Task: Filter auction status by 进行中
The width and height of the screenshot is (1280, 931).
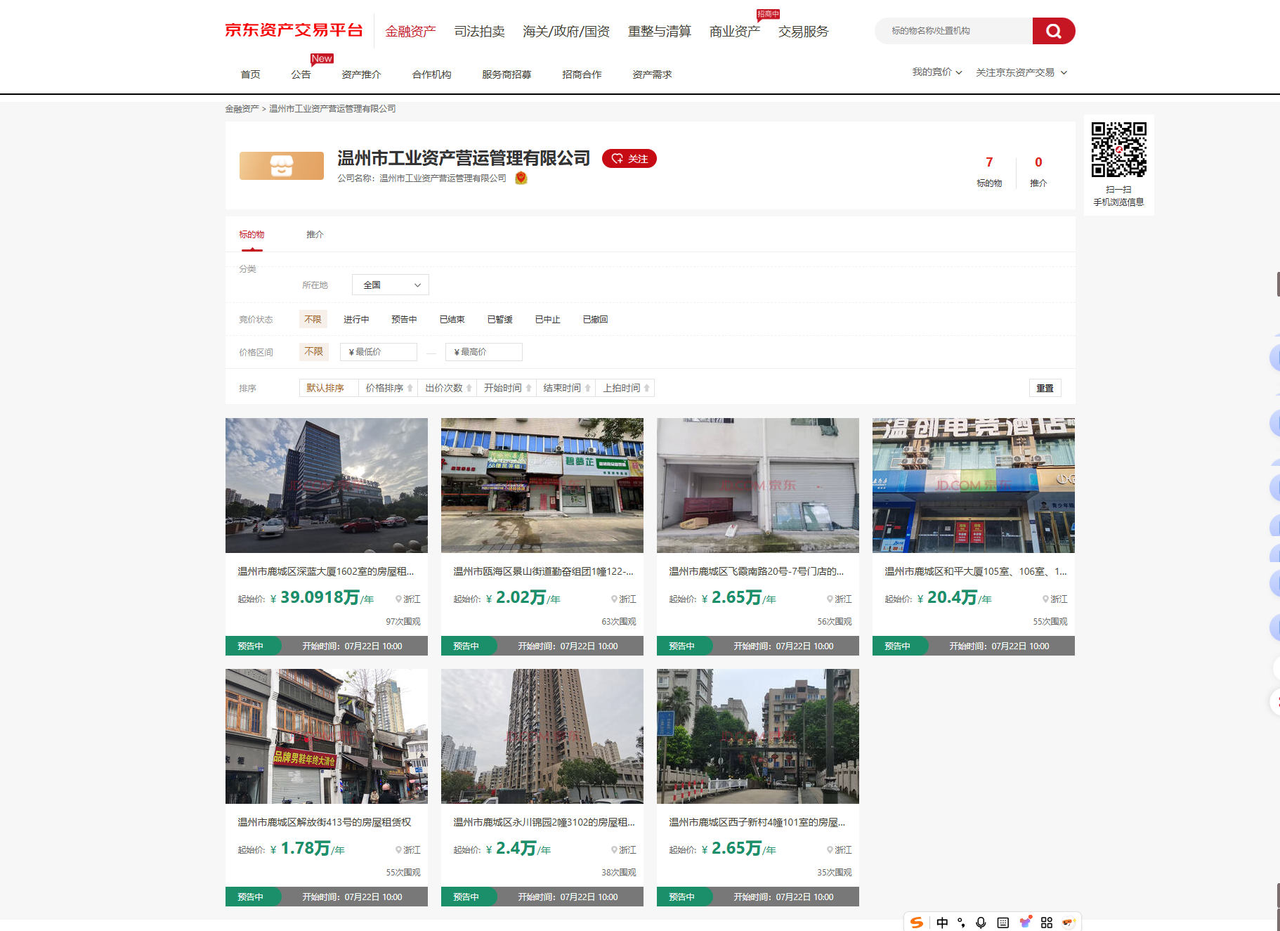Action: click(356, 319)
